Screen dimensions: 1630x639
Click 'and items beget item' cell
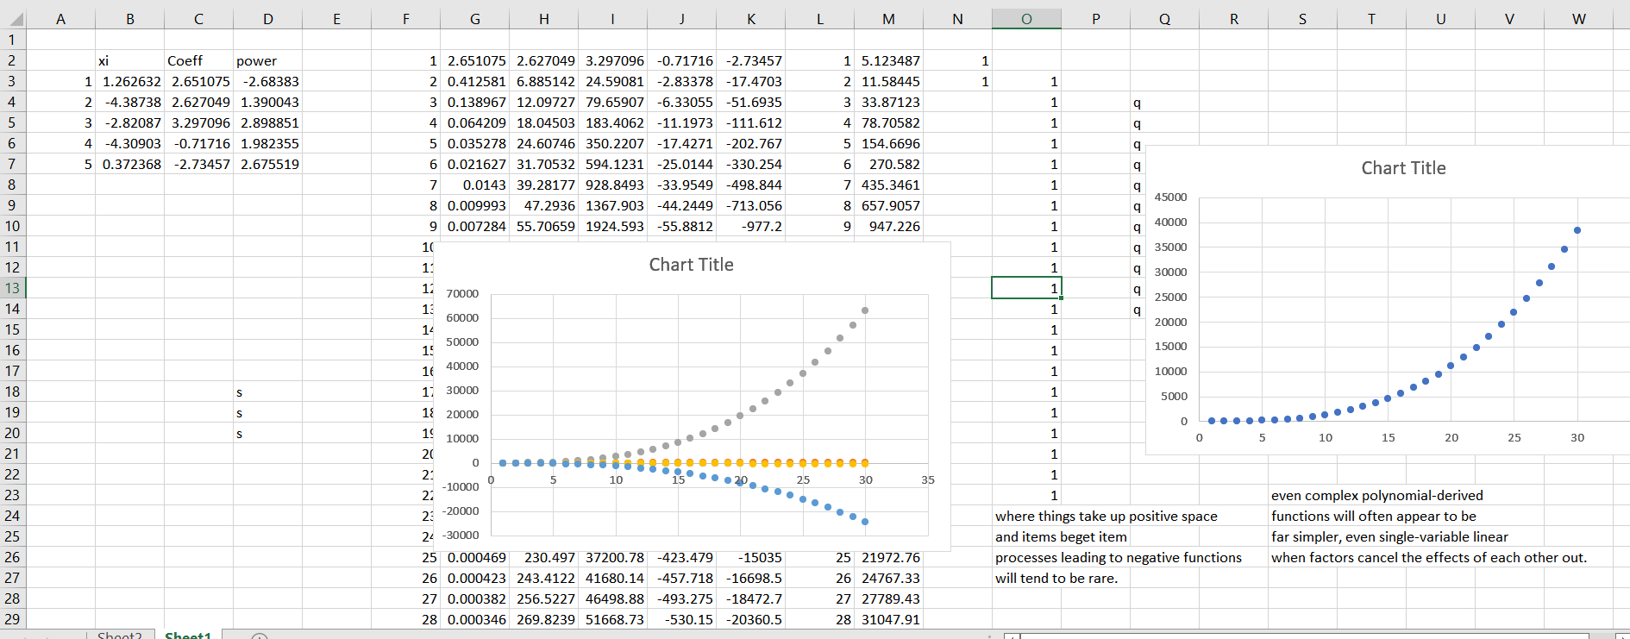[1061, 536]
